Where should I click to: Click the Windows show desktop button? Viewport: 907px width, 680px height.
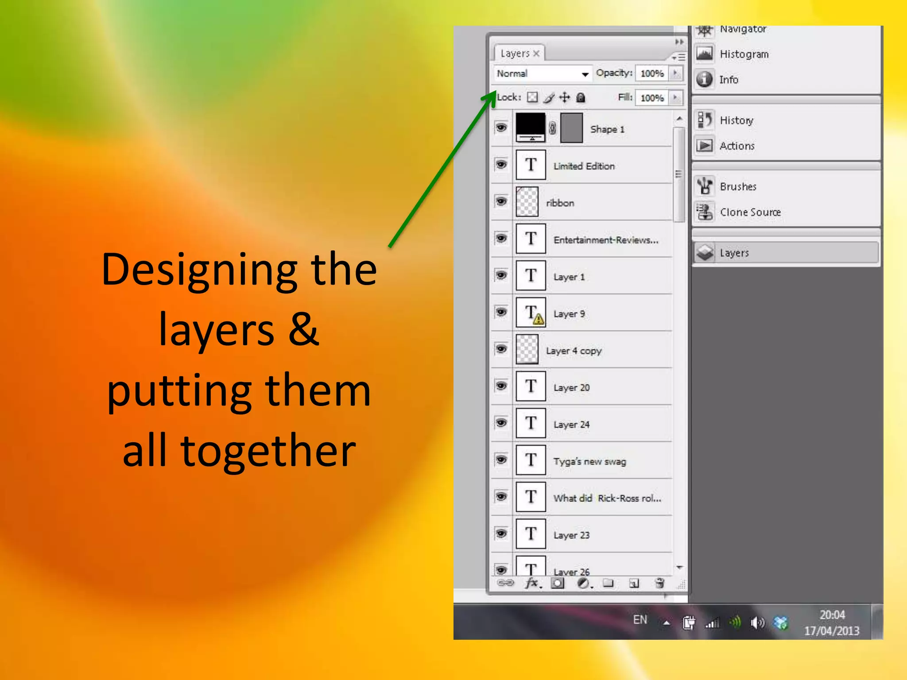(877, 622)
